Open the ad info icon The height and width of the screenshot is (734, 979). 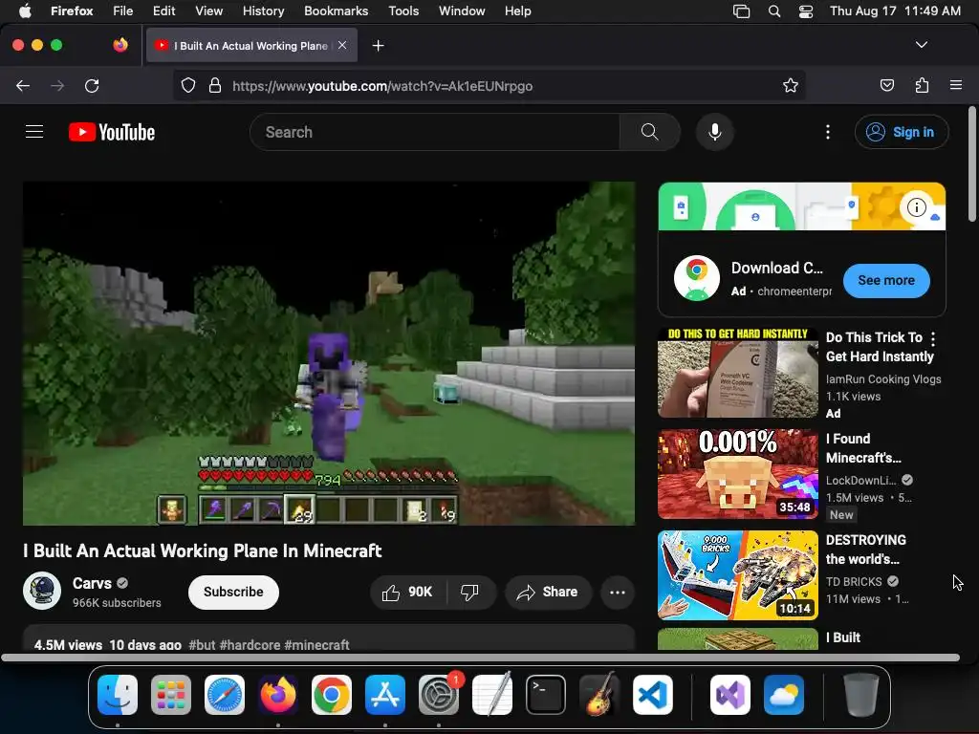(917, 206)
